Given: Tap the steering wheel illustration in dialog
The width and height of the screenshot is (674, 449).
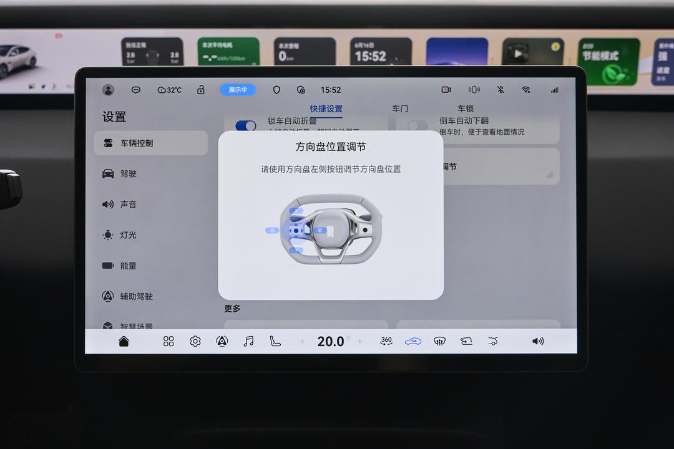Looking at the screenshot, I should tap(331, 229).
